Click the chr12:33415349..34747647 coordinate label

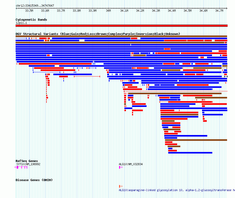[x=35, y=6]
